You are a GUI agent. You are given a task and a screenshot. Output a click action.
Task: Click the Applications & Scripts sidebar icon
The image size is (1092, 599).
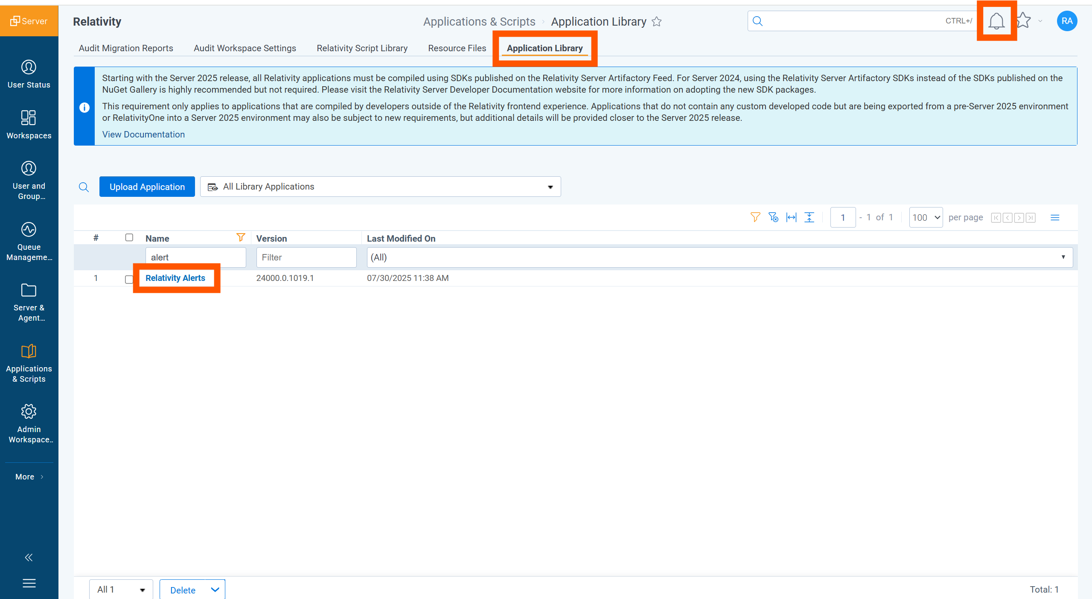tap(29, 351)
